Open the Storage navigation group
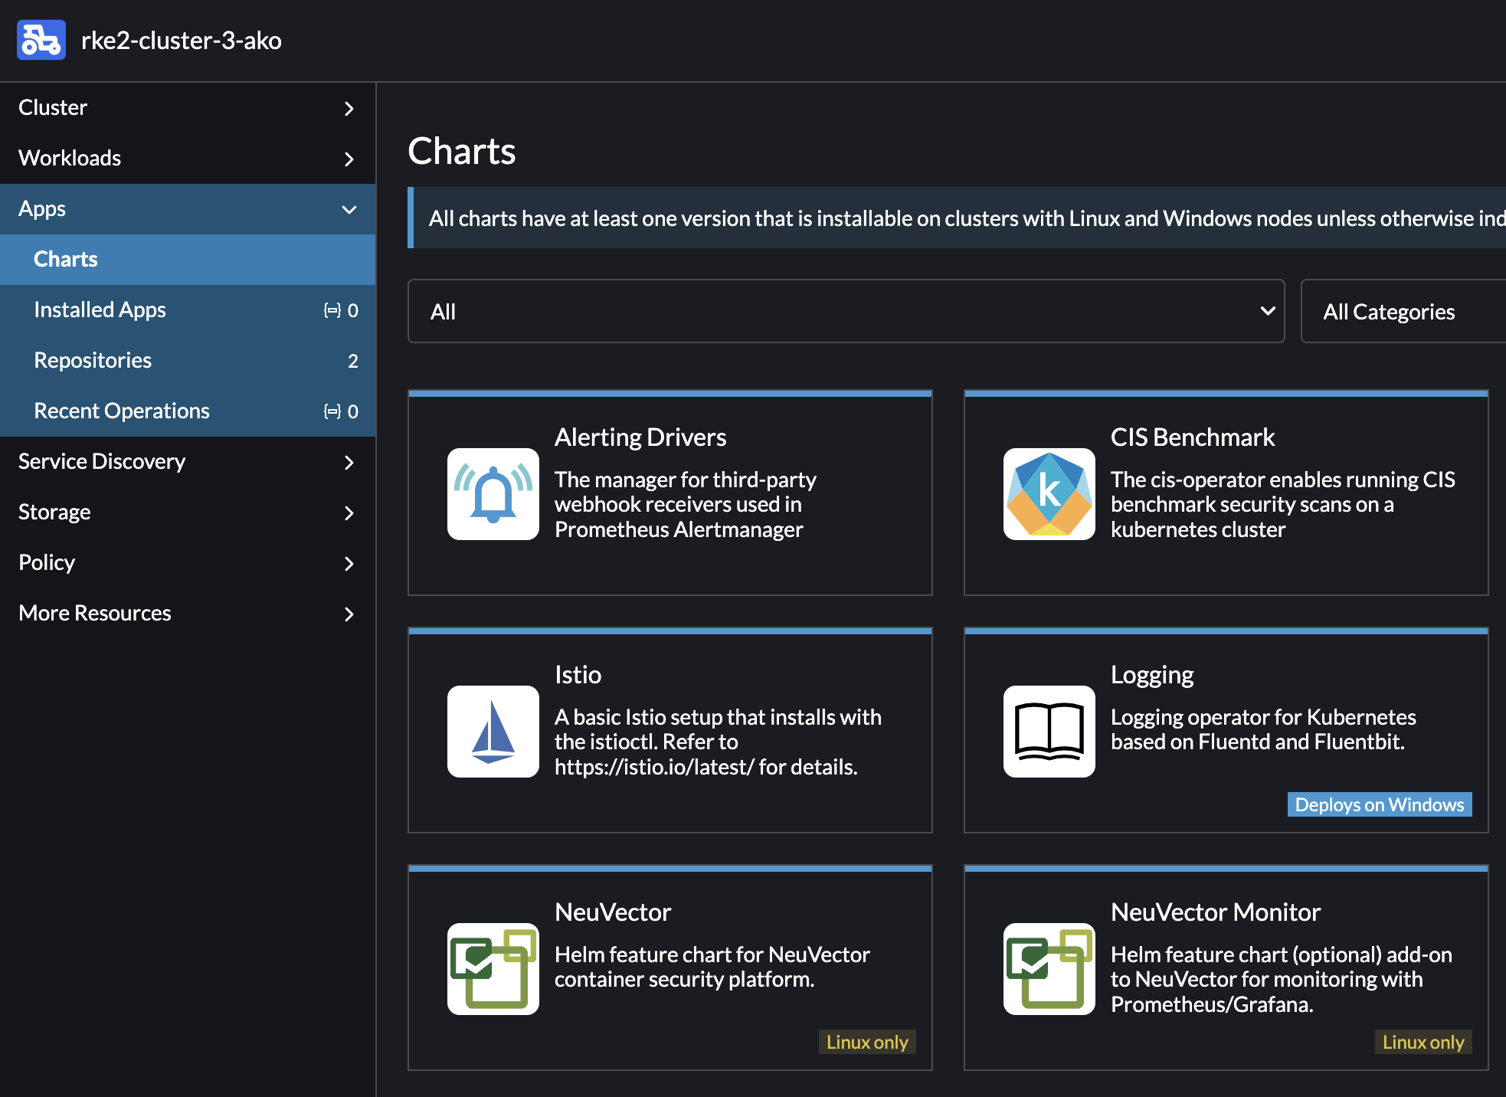Image resolution: width=1506 pixels, height=1097 pixels. (188, 512)
